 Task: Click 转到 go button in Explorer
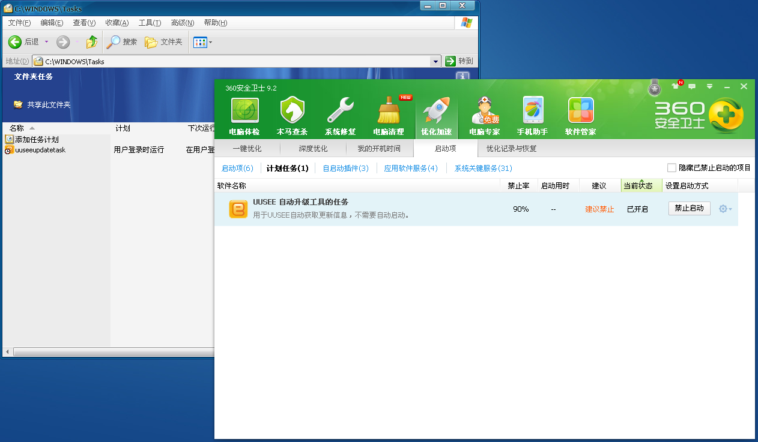coord(459,61)
